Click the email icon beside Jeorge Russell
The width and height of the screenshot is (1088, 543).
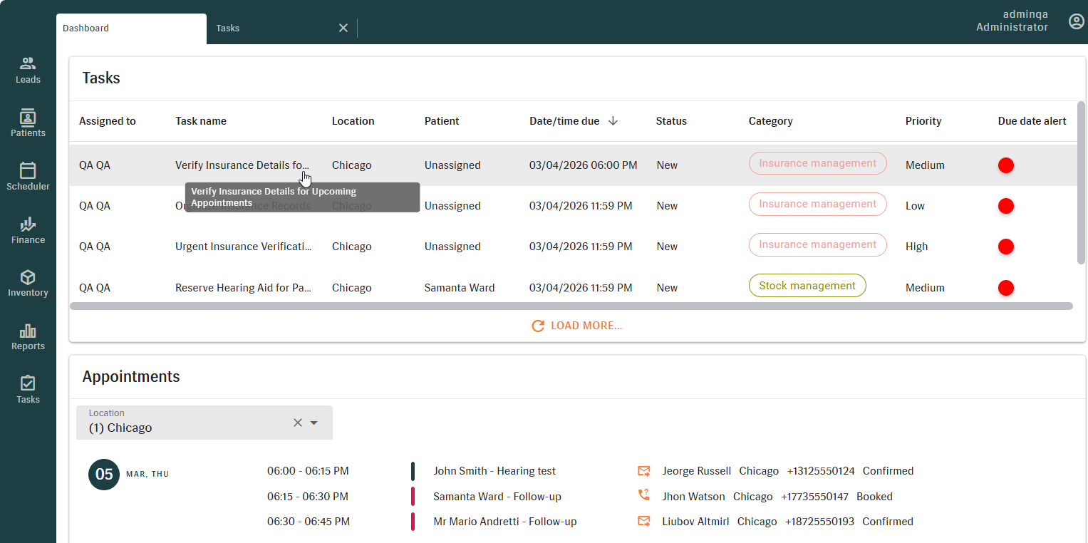[644, 471]
